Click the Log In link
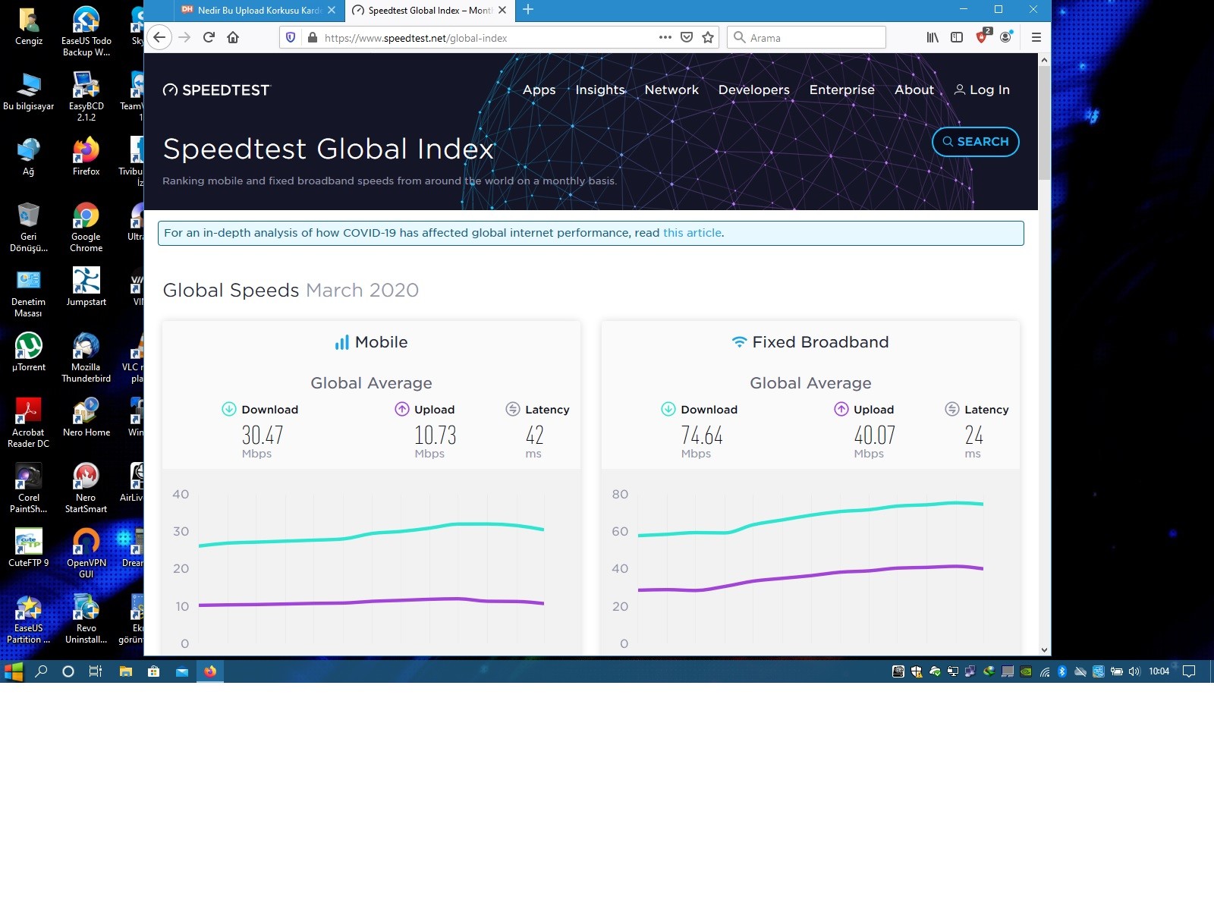Screen dimensions: 1214x918 [x=982, y=90]
